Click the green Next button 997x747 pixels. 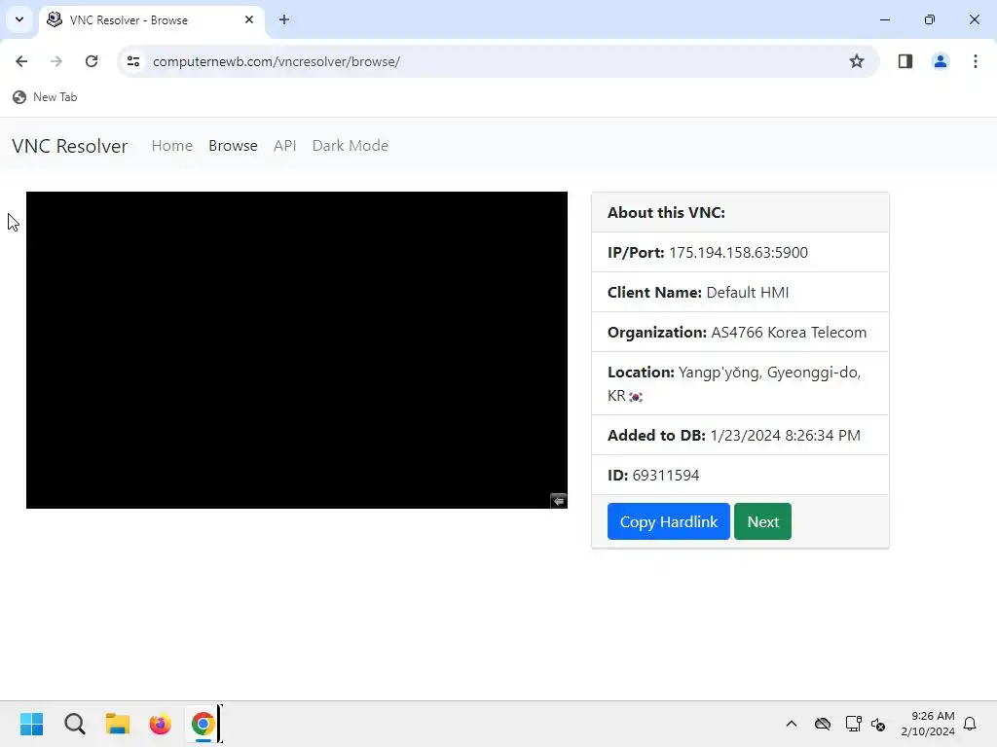coord(762,521)
